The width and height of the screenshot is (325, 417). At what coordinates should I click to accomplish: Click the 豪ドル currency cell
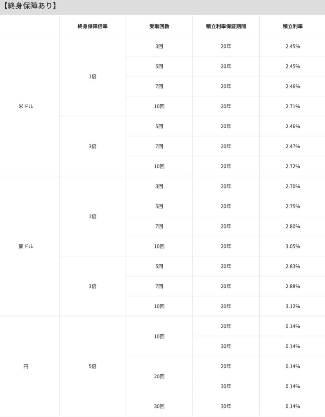pyautogui.click(x=26, y=246)
